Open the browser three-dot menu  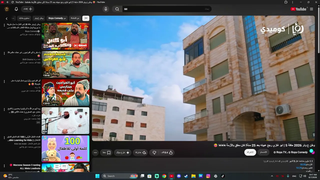pyautogui.click(x=293, y=2)
